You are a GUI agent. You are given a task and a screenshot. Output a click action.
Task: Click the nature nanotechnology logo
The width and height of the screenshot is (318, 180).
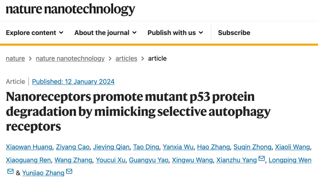pos(70,9)
